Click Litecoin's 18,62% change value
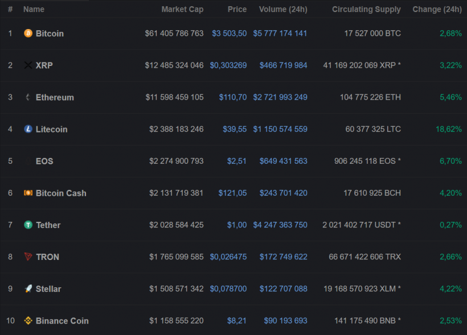Image resolution: width=467 pixels, height=335 pixels. [x=449, y=129]
